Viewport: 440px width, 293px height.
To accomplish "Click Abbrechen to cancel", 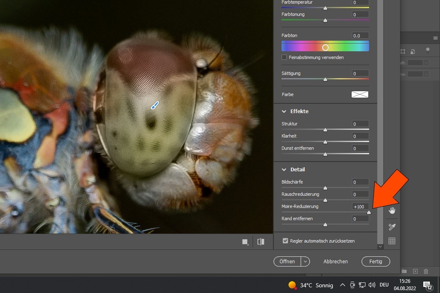I will pyautogui.click(x=335, y=262).
